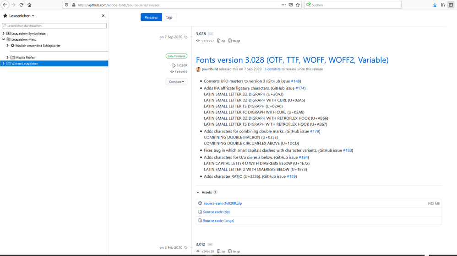
Task: Download the zip for tag 3.012
Action: [x=221, y=251]
